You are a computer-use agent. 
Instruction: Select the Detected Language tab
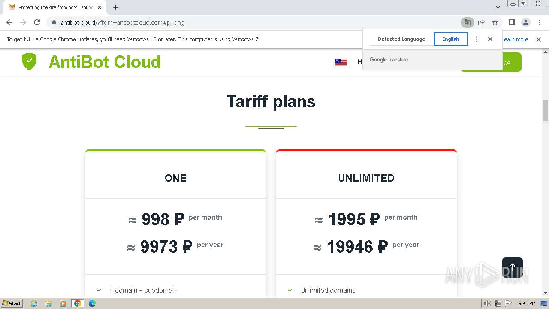[401, 39]
